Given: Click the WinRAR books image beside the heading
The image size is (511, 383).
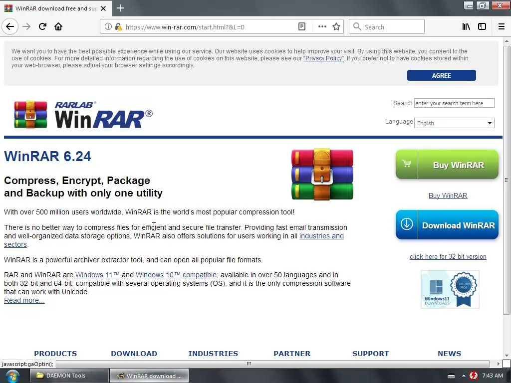Looking at the screenshot, I should (x=322, y=174).
